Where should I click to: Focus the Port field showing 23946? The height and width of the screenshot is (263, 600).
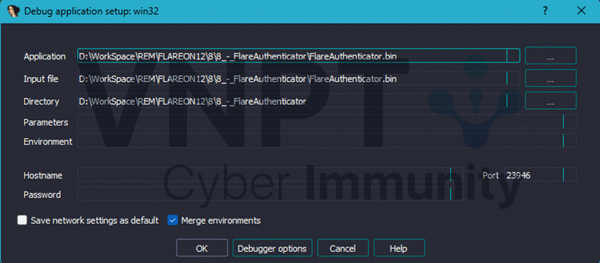coord(531,175)
